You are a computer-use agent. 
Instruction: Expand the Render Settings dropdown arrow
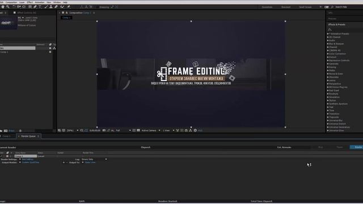click(x=20, y=159)
